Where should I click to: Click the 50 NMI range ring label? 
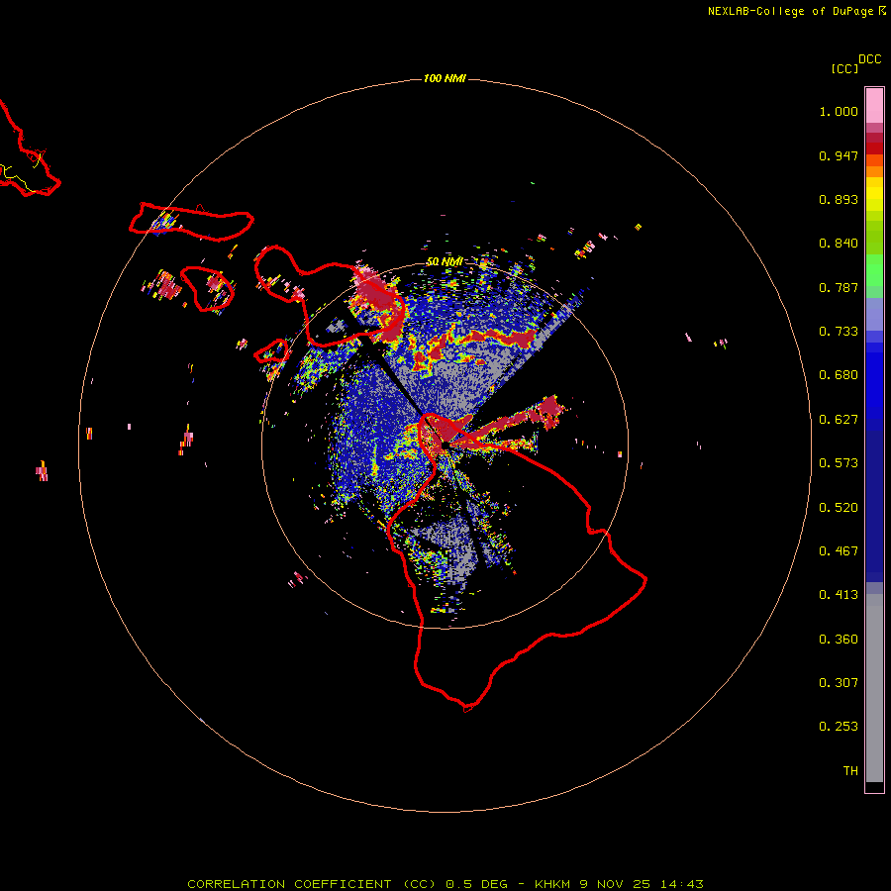click(x=444, y=262)
